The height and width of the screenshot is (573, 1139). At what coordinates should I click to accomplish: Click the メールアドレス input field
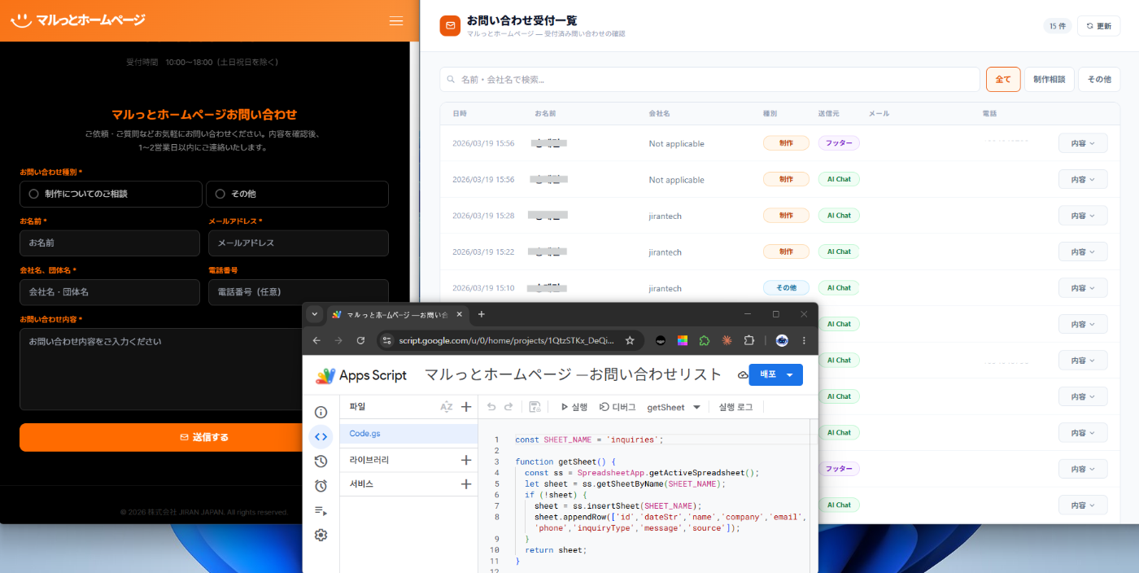coord(299,243)
